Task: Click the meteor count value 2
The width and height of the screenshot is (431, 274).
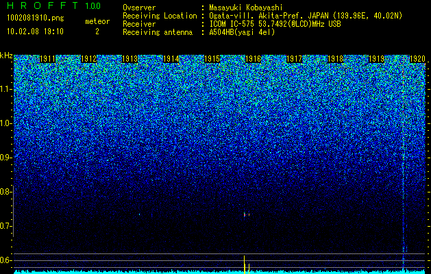Action: (x=97, y=32)
